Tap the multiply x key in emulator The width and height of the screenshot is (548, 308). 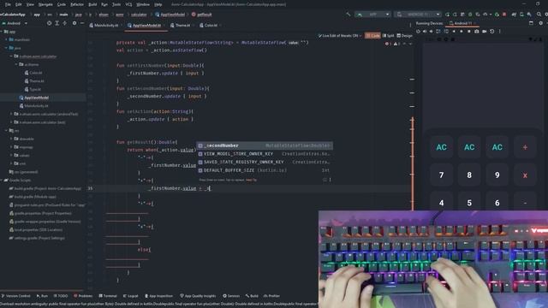click(525, 175)
